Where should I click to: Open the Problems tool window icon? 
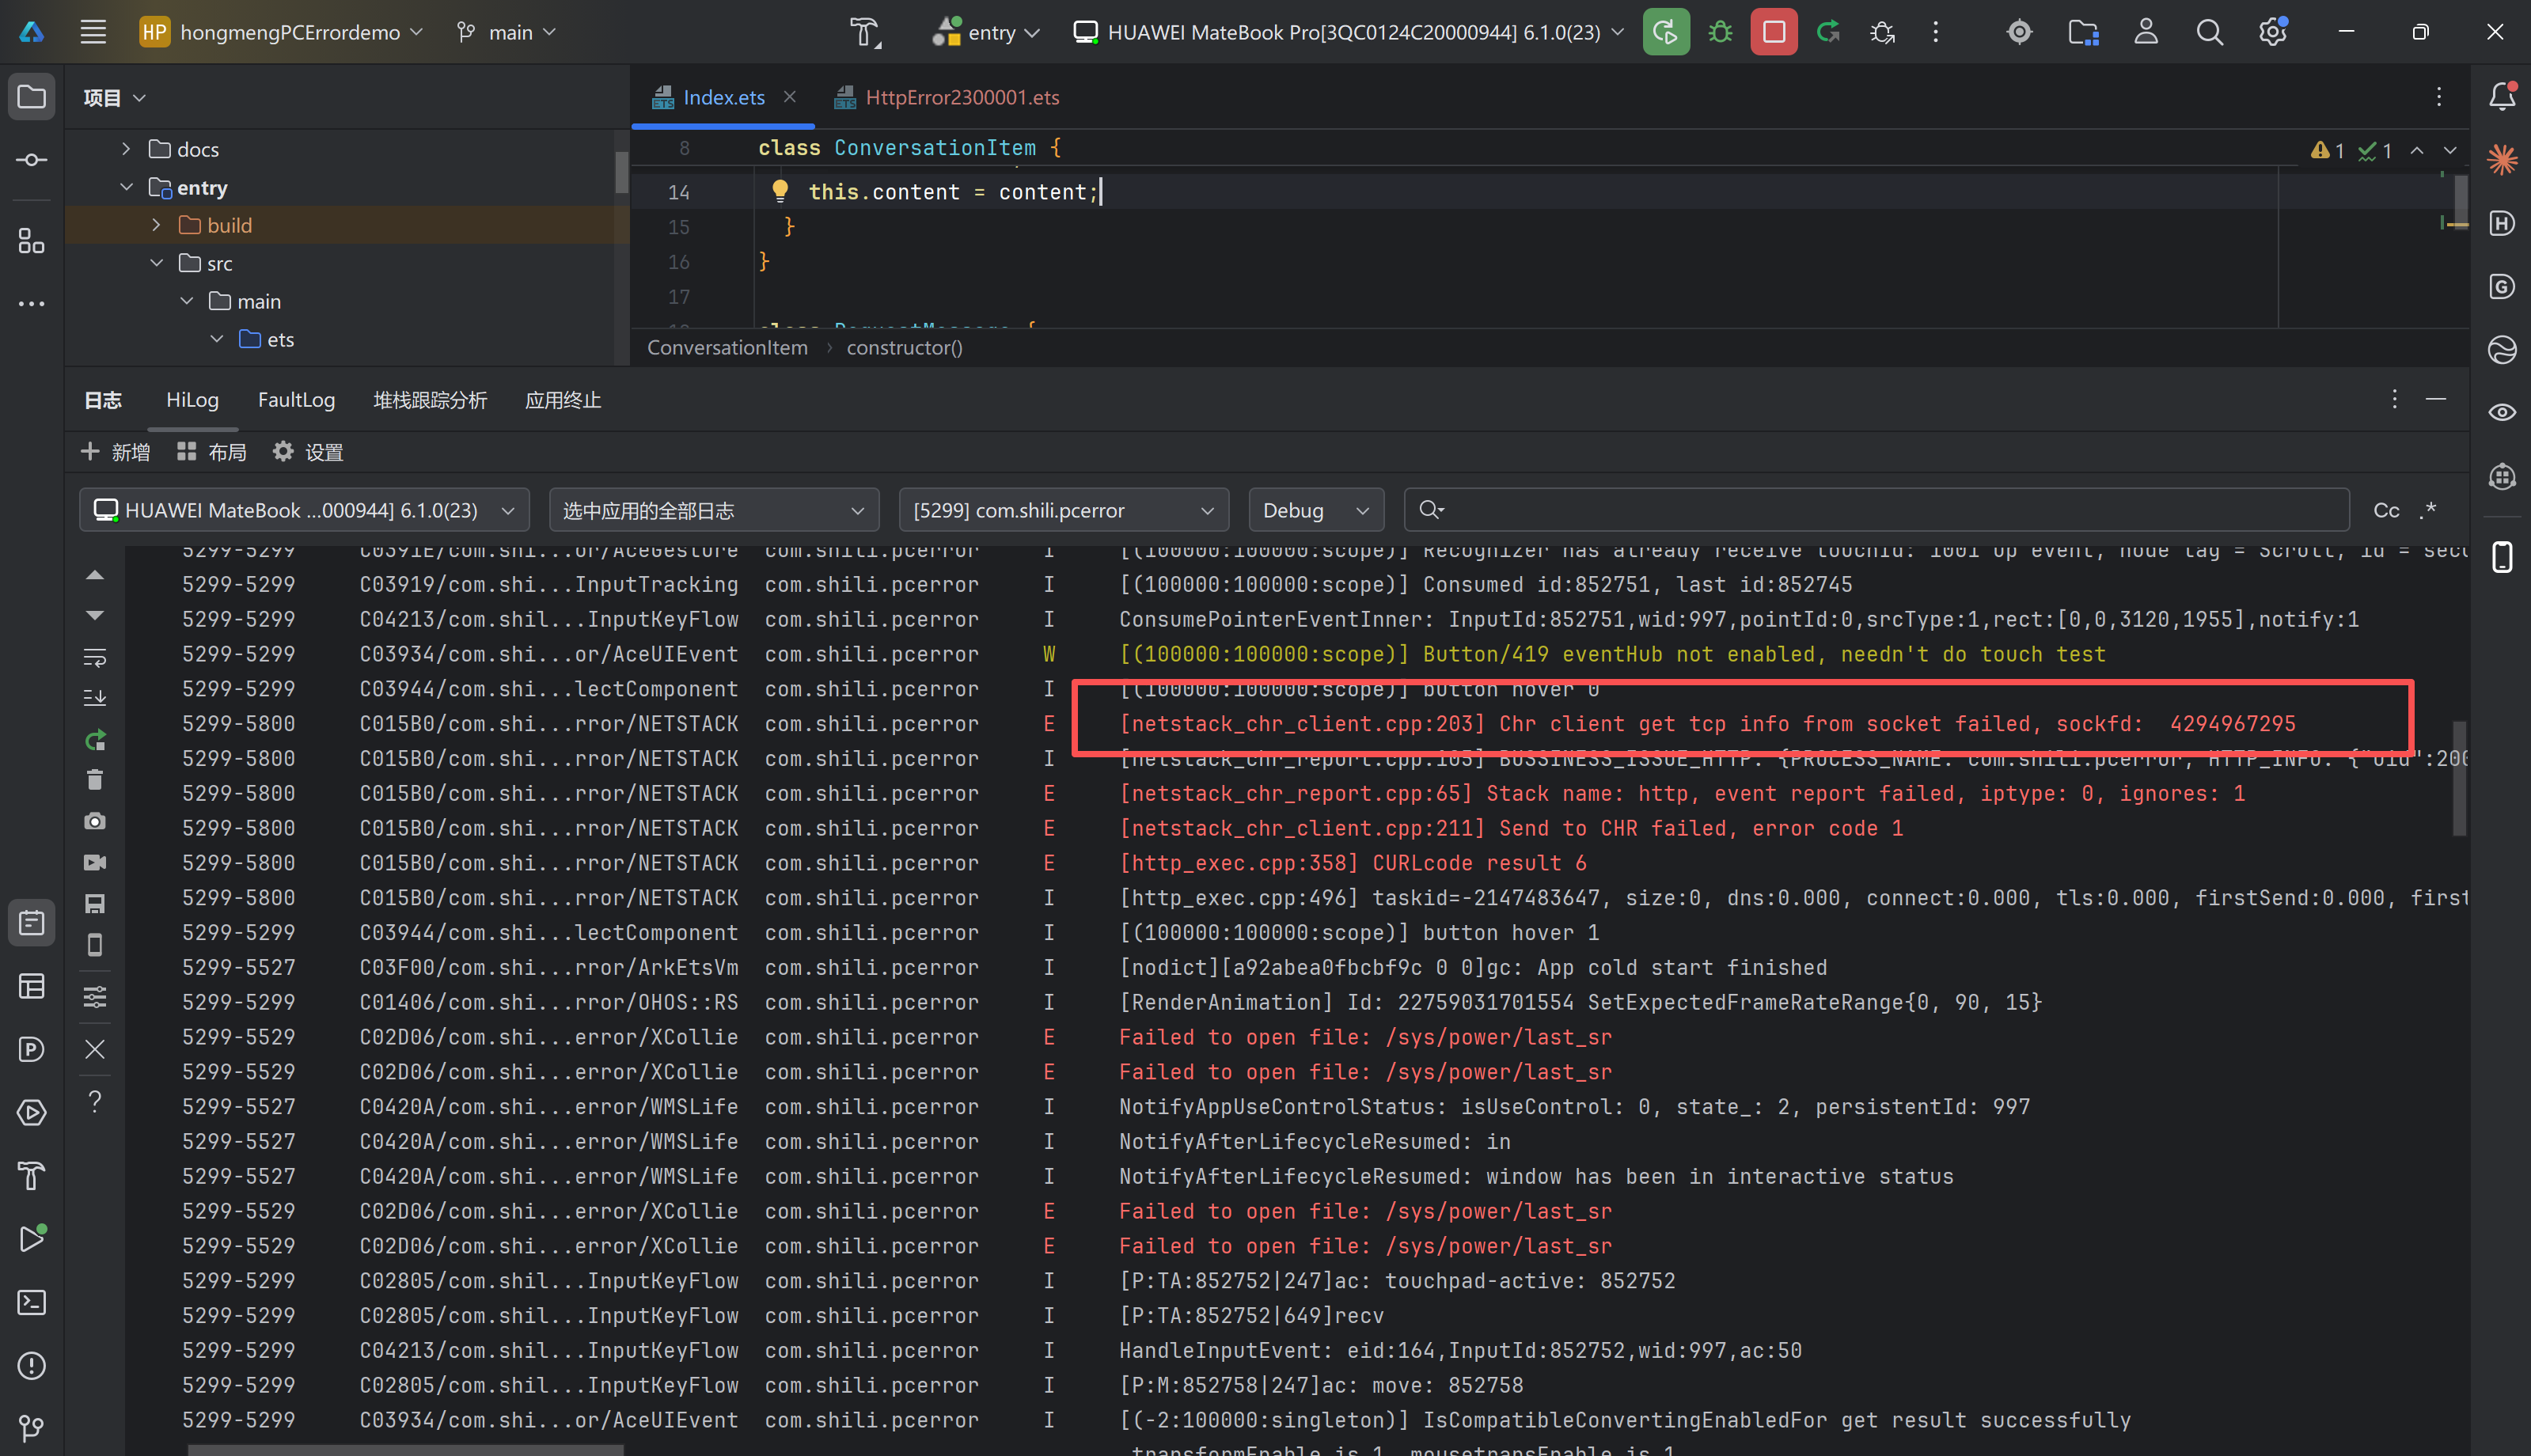tap(31, 1366)
